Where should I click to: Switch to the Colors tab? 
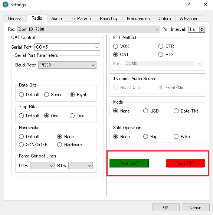(165, 19)
